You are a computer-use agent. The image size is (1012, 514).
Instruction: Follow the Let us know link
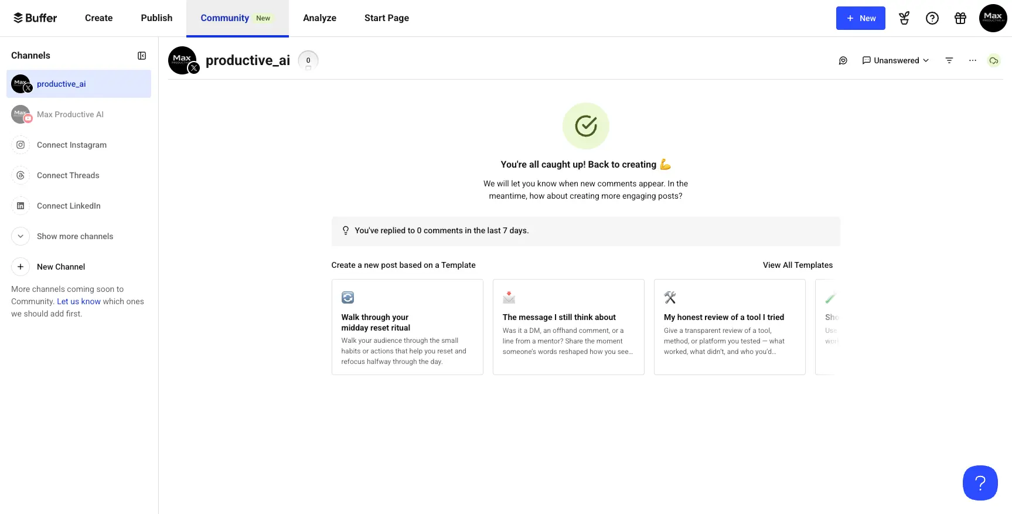tap(79, 301)
